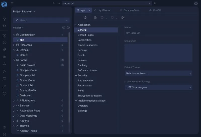Expand the Basic Project folder
This screenshot has height=137, width=201.
(17, 65)
